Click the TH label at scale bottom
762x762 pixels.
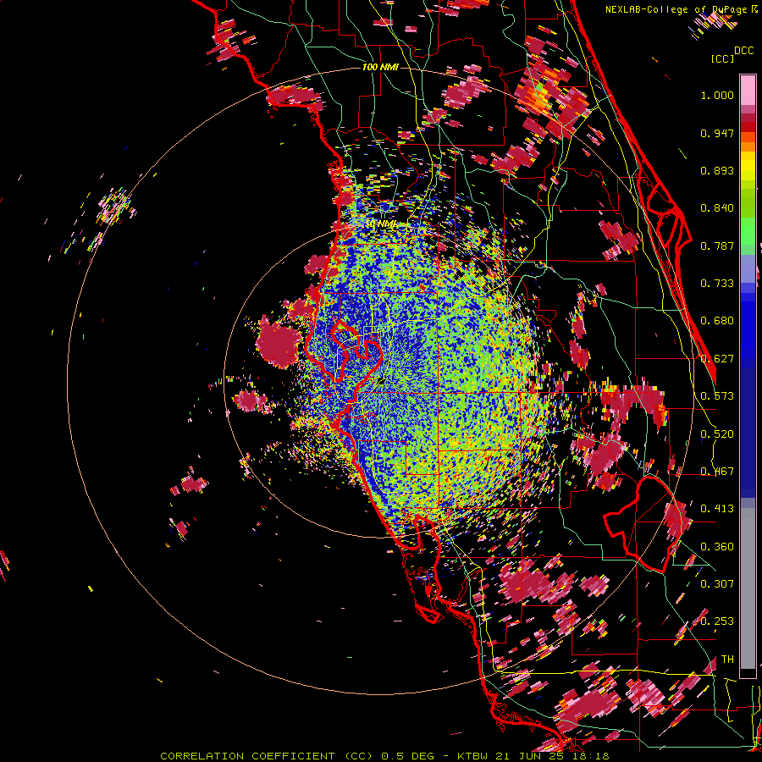point(727,660)
